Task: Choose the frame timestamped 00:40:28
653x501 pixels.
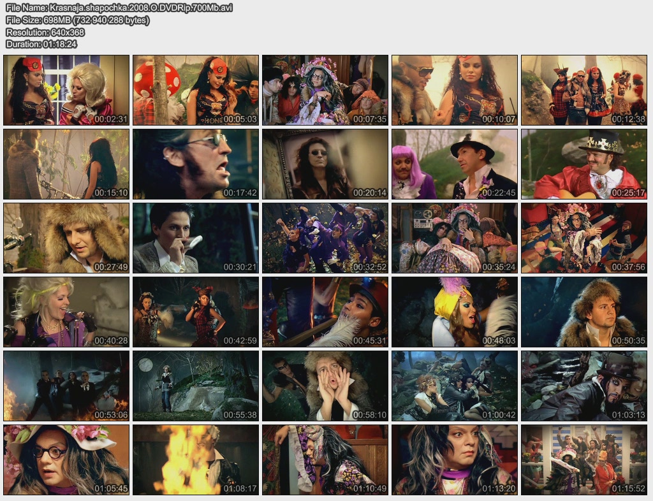Action: point(66,312)
